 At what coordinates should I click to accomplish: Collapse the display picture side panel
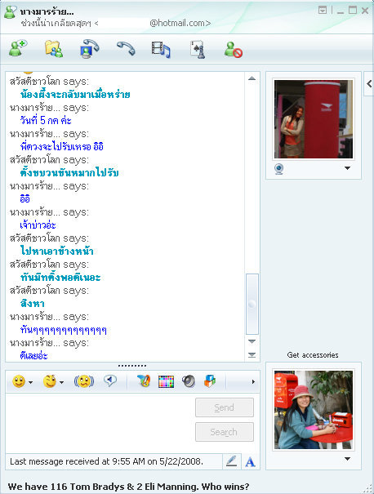[x=369, y=84]
